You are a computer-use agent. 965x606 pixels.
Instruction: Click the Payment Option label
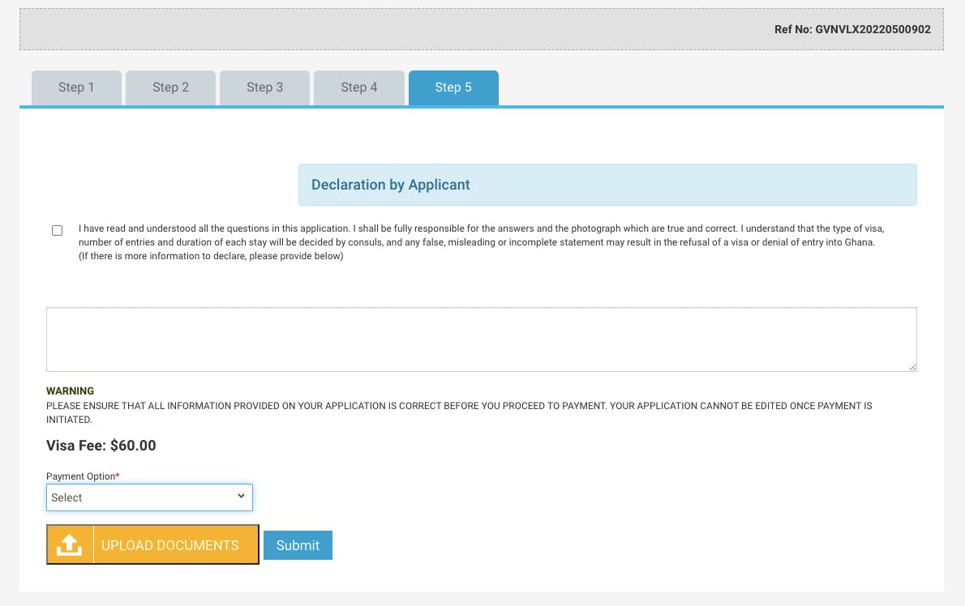point(83,476)
